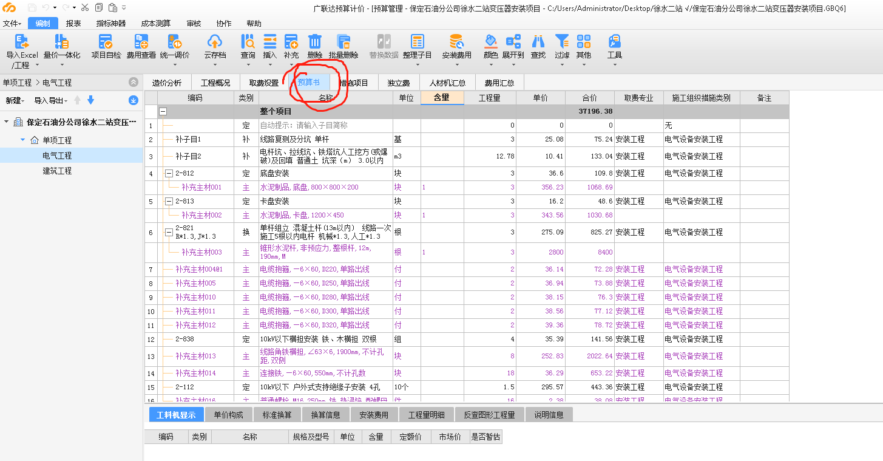Open the 取费设置 tab
Viewport: 883px width, 461px height.
click(264, 83)
